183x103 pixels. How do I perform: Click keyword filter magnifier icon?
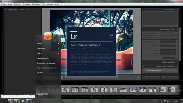145,70
